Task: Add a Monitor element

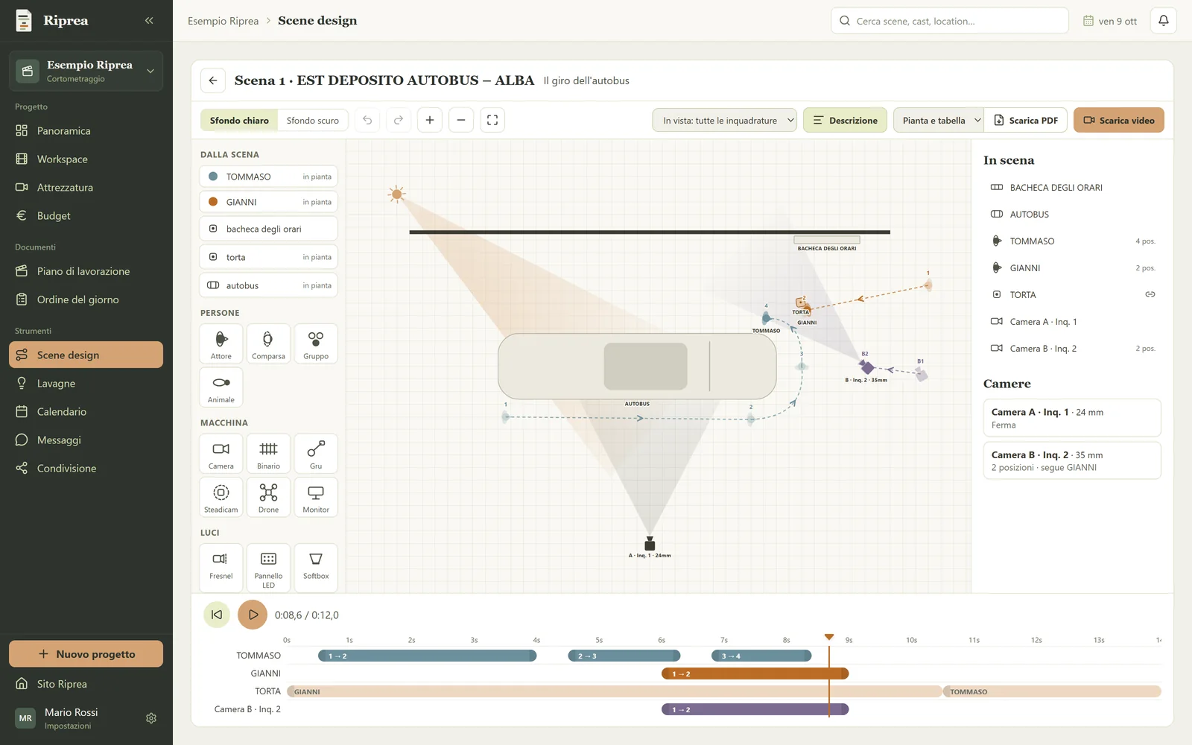Action: pyautogui.click(x=316, y=497)
